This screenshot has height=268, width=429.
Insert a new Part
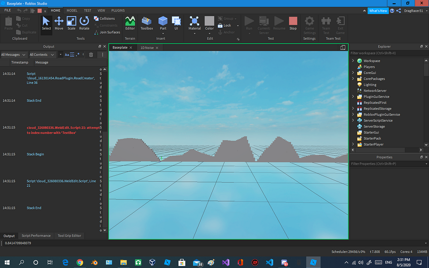(162, 24)
